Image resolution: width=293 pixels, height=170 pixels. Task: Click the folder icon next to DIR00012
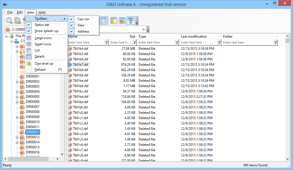(x=22, y=132)
